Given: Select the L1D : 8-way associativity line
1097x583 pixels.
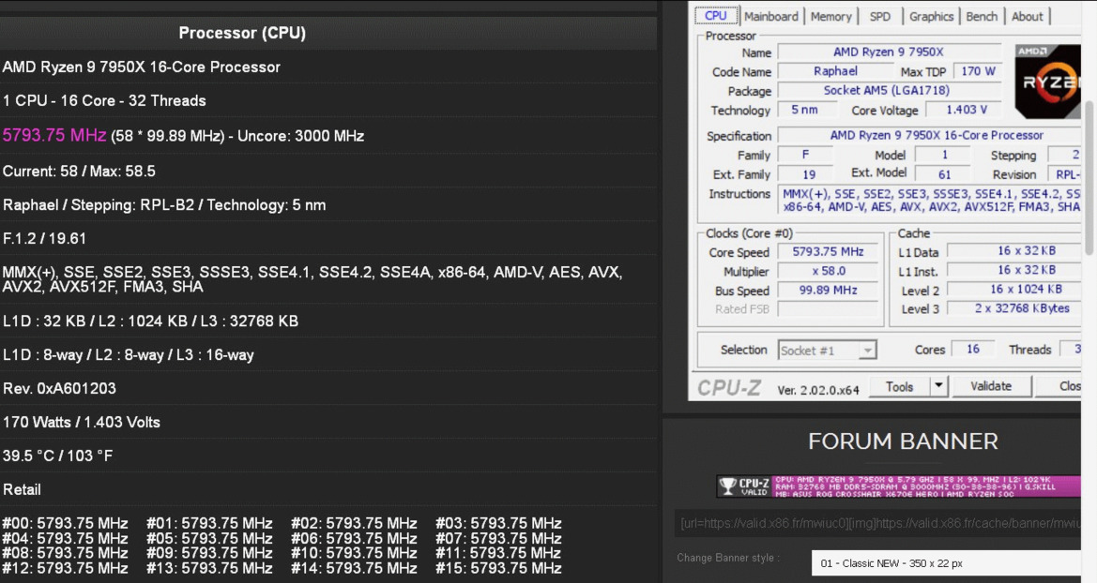Looking at the screenshot, I should [x=128, y=354].
